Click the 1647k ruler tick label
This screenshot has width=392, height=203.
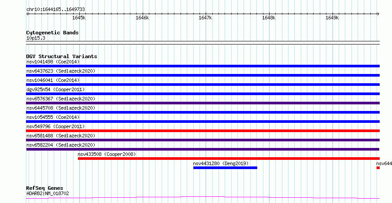206,18
